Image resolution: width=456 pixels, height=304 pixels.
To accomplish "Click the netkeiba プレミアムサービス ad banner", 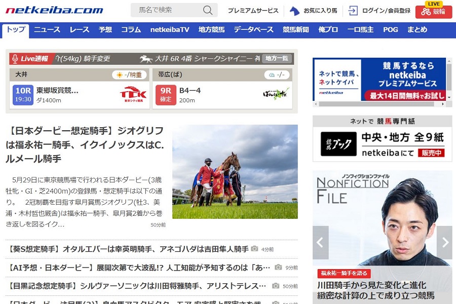I will click(x=379, y=80).
